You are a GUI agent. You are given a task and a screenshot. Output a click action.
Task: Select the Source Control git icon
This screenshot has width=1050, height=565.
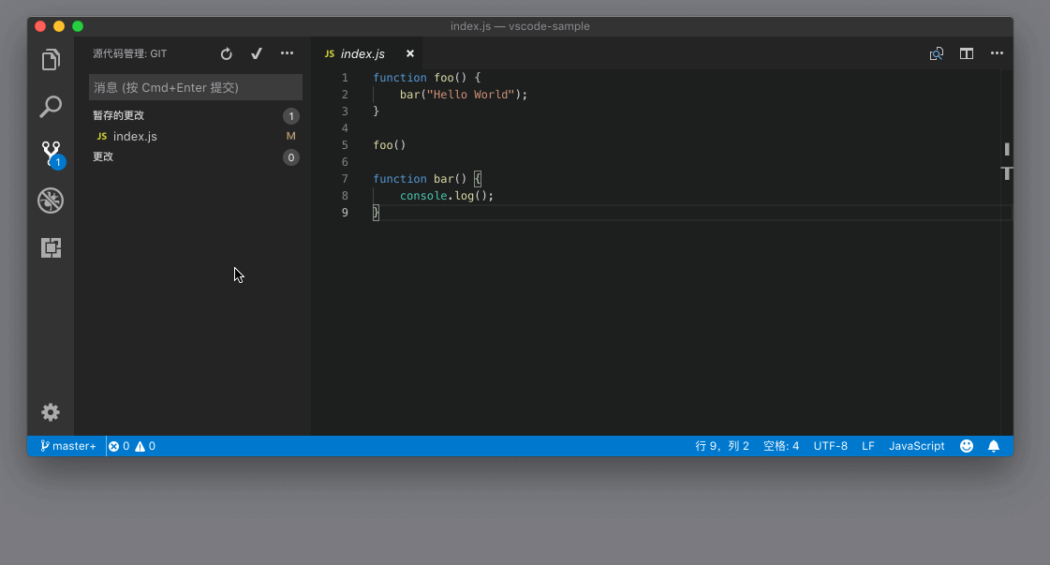coord(51,154)
